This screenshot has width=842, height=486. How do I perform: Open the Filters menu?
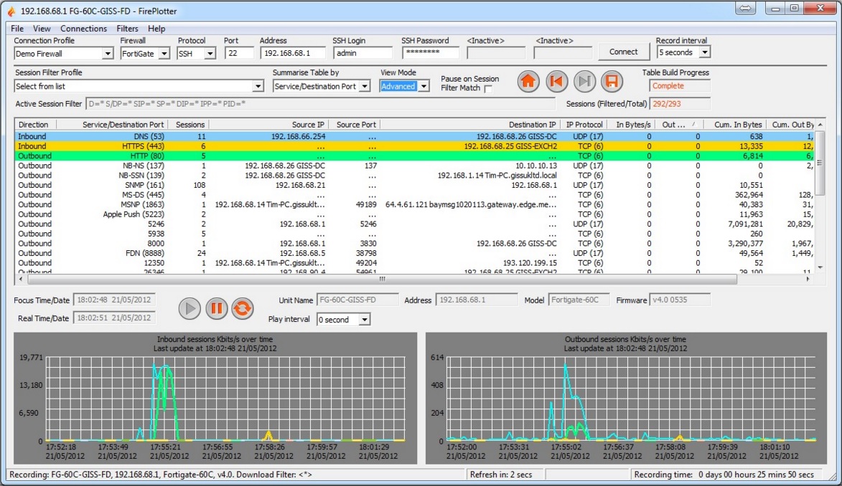[x=127, y=29]
